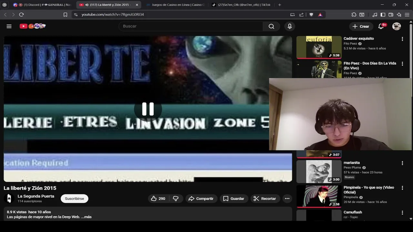
Task: Open the media playlist music-note icon
Action: [375, 15]
